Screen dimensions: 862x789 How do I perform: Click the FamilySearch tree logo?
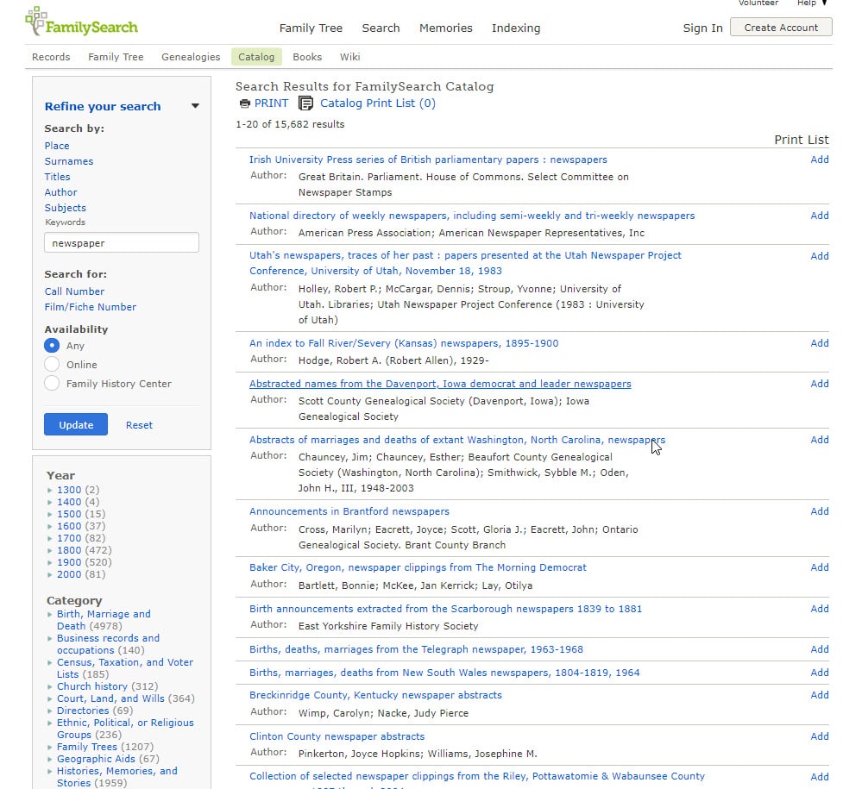coord(81,22)
